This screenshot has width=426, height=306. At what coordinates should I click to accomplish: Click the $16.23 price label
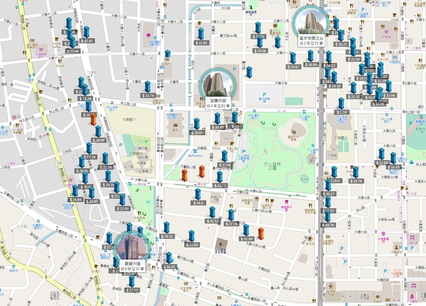point(341,44)
